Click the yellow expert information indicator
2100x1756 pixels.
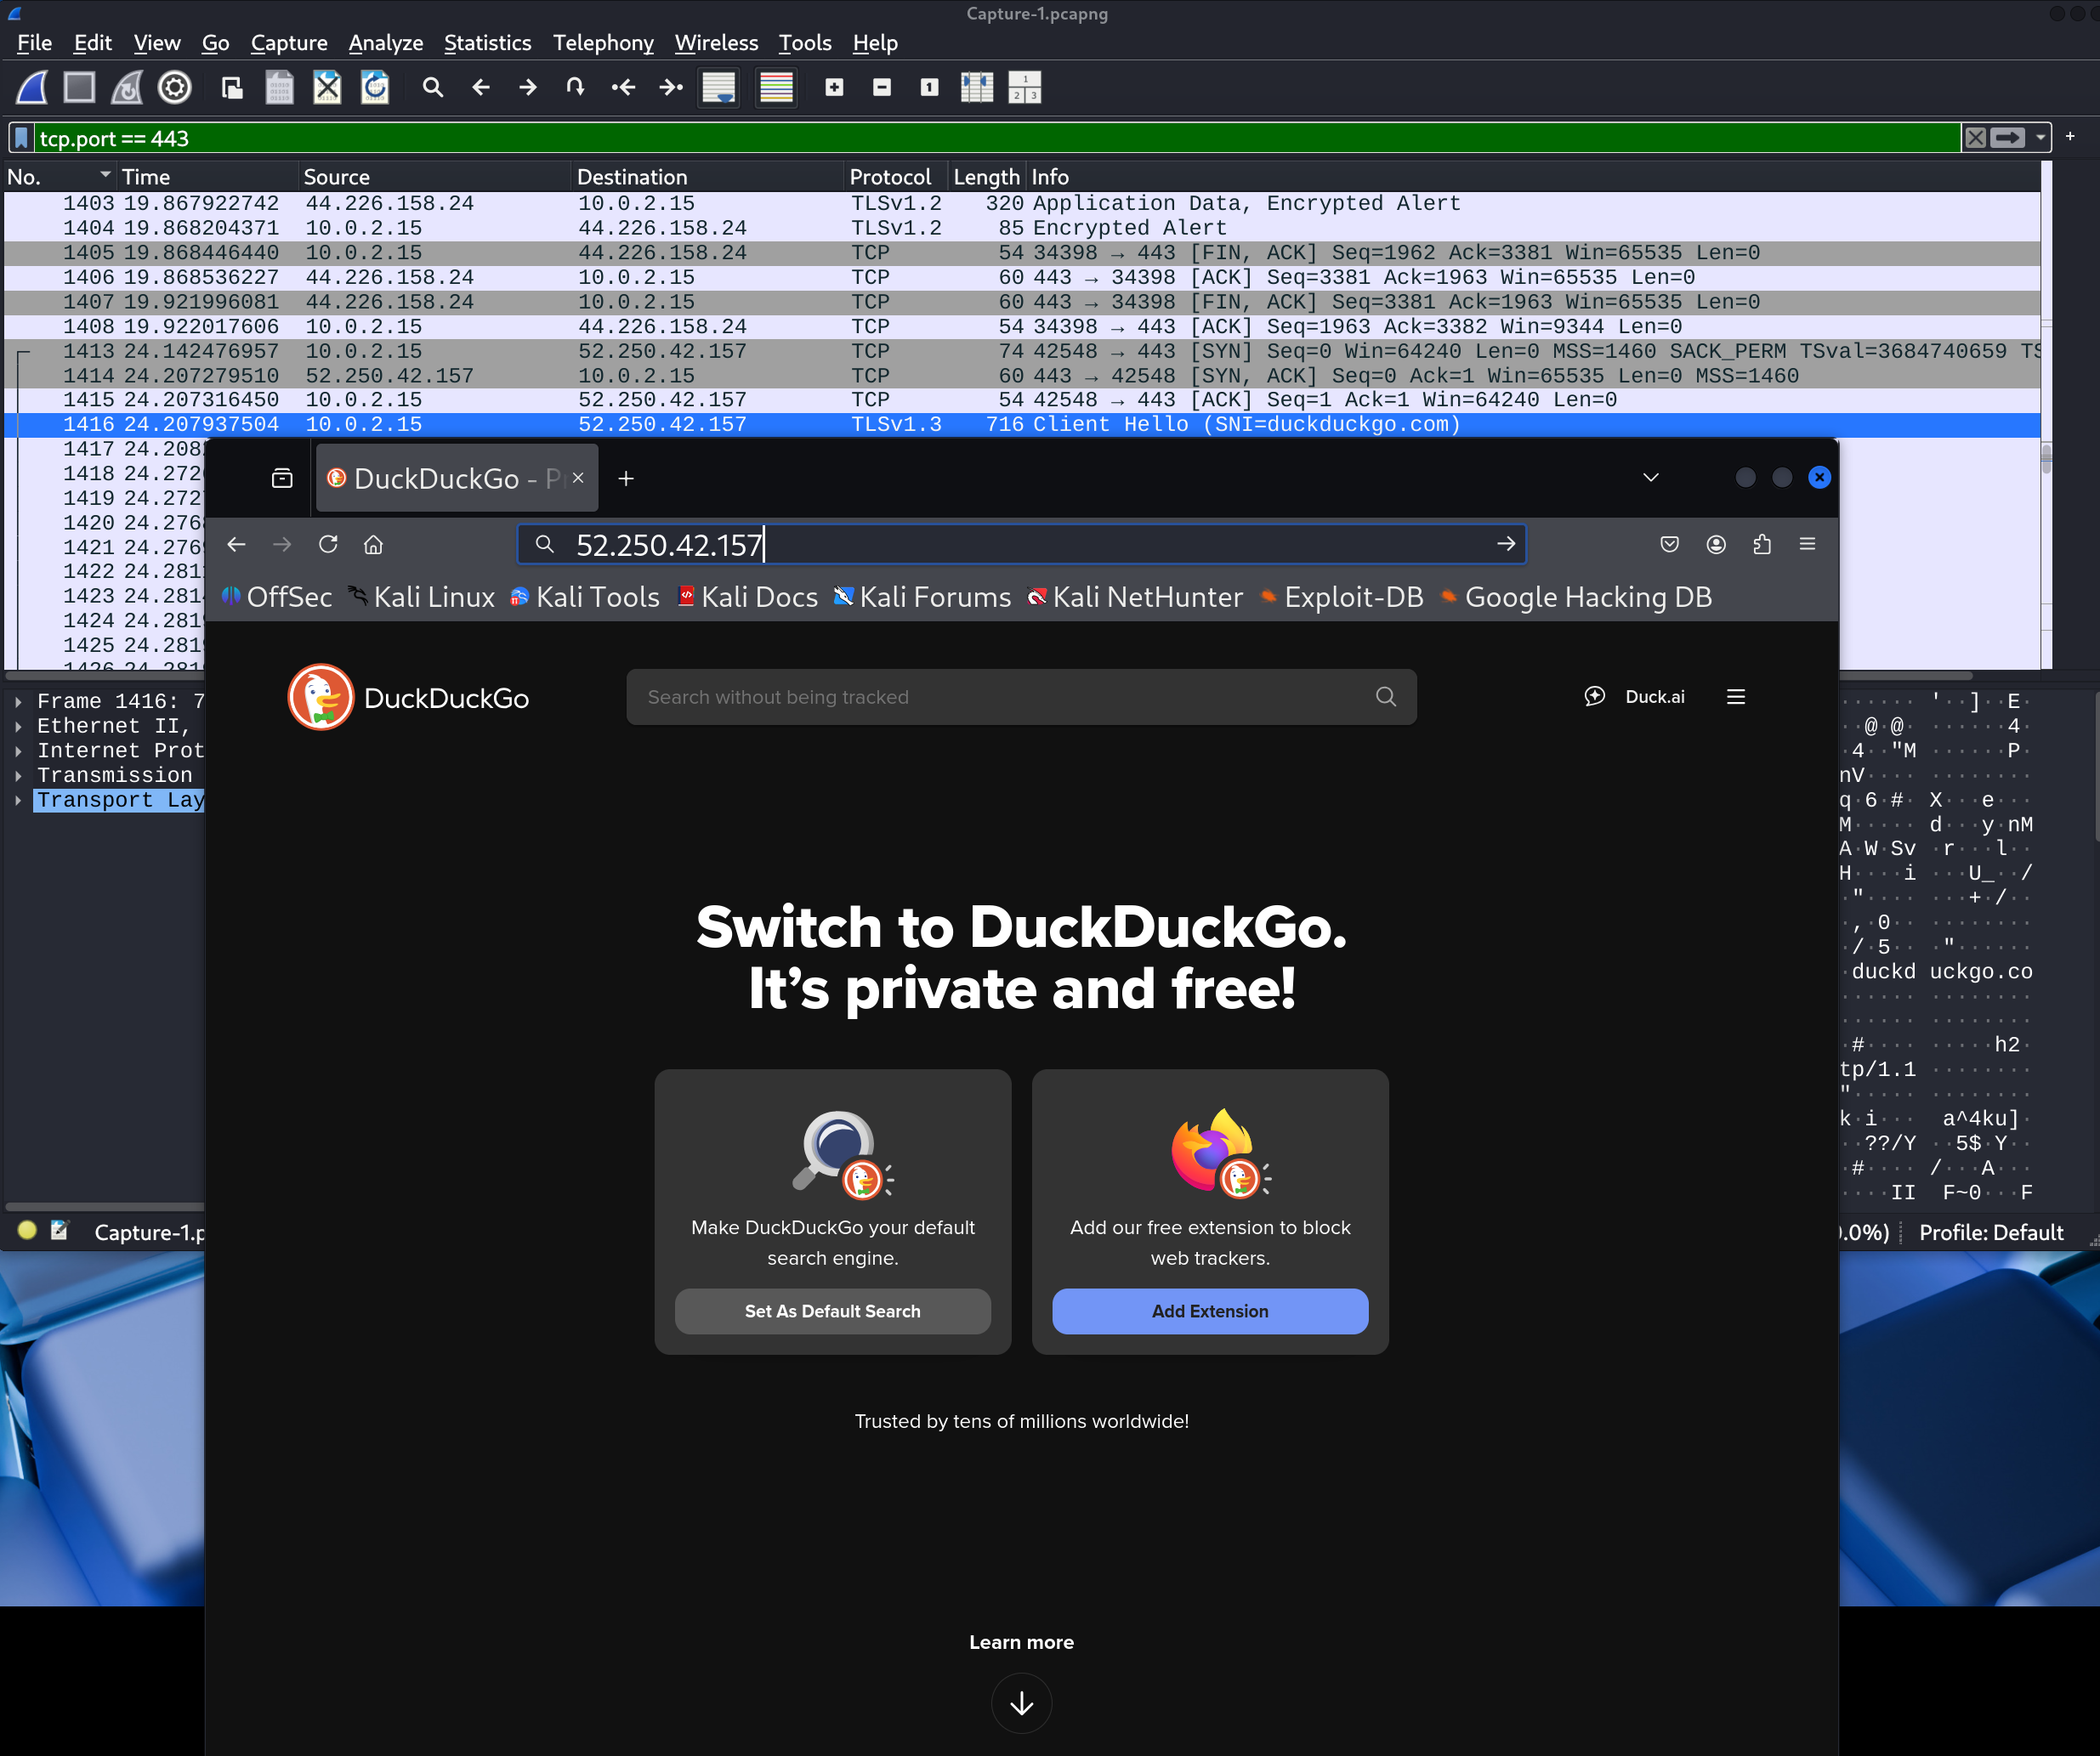coord(27,1230)
